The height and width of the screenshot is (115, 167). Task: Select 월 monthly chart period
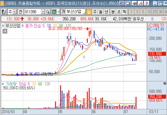coord(101,12)
